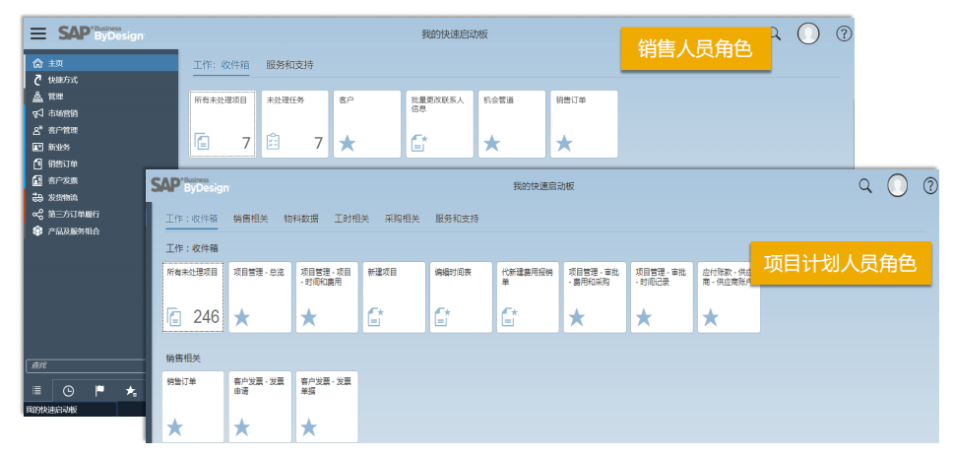Select 主页 in the left navigation
This screenshot has width=953, height=456.
pos(55,63)
